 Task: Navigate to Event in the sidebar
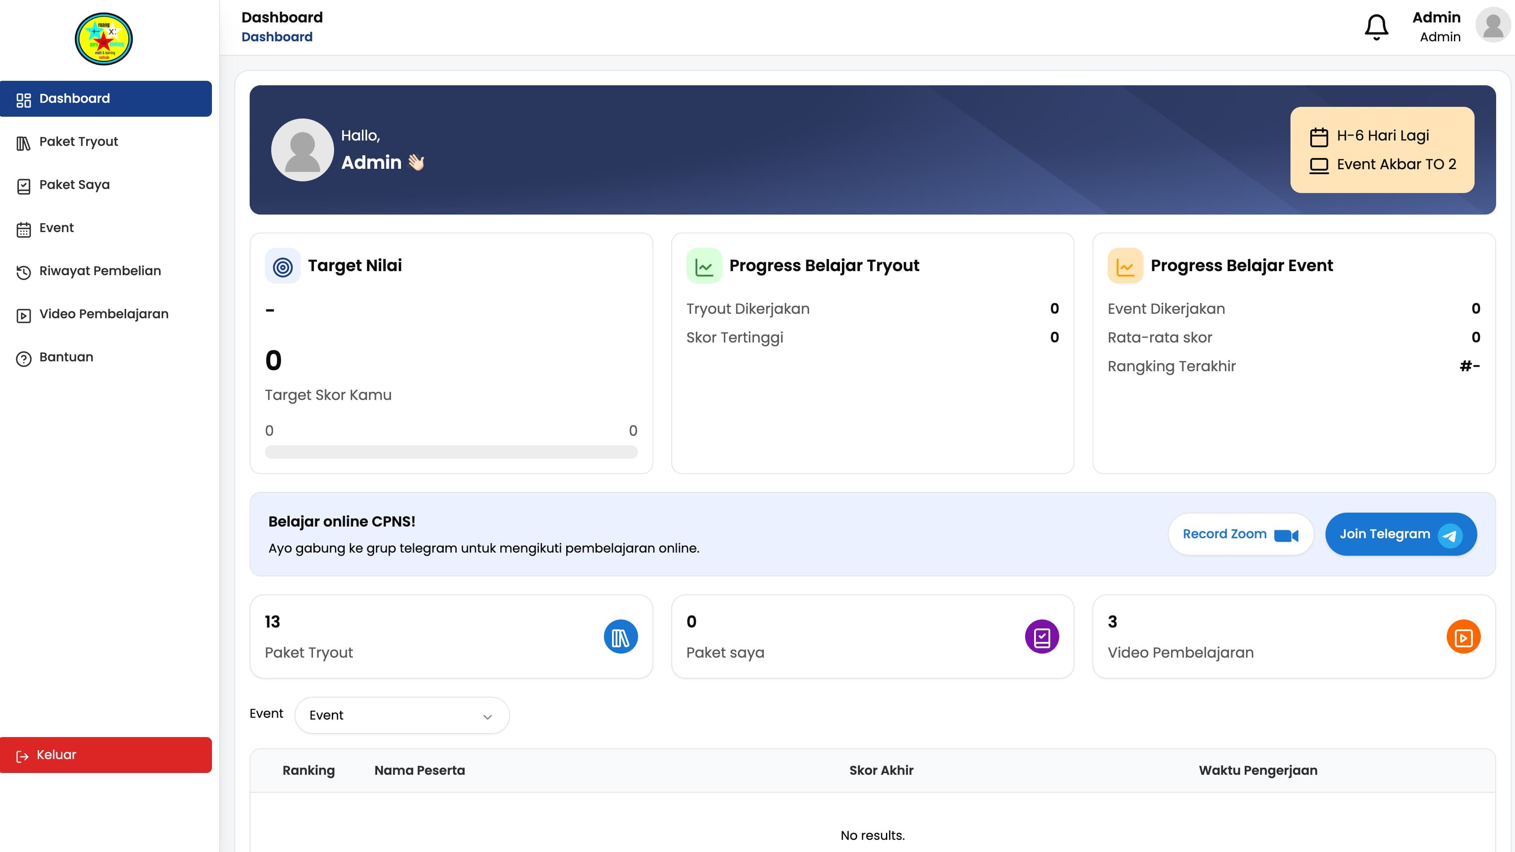coord(106,228)
